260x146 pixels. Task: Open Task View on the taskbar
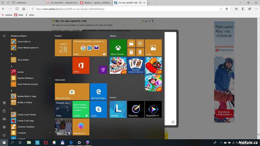click(20, 142)
